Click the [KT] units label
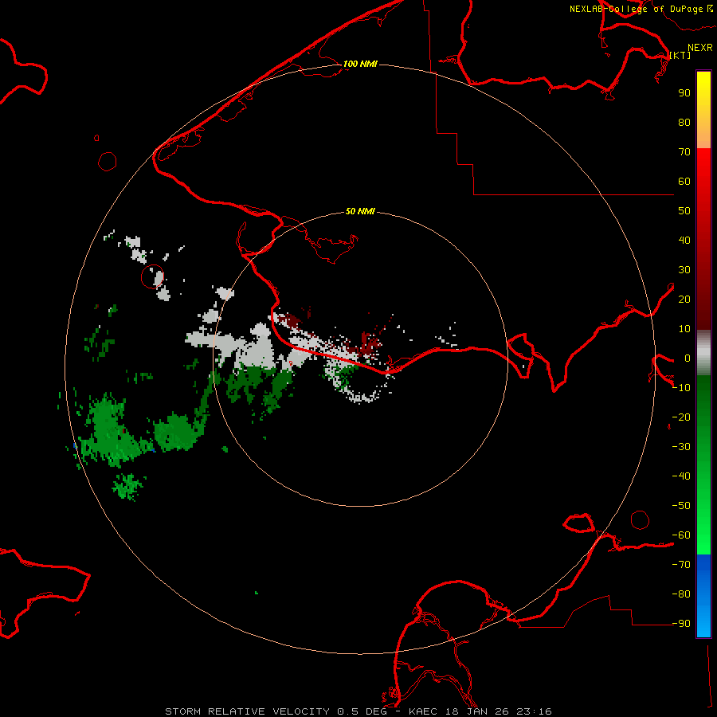 coord(680,55)
